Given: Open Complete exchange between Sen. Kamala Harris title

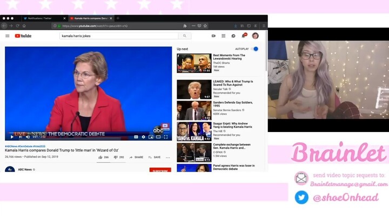Looking at the screenshot, I should [232, 146].
